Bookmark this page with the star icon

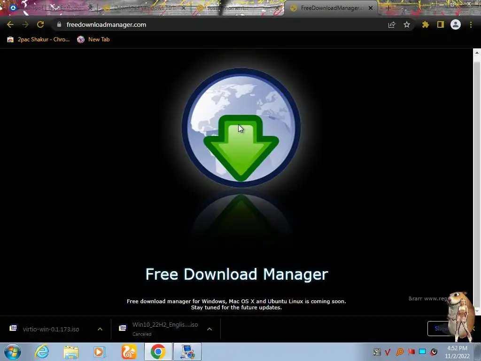[407, 24]
